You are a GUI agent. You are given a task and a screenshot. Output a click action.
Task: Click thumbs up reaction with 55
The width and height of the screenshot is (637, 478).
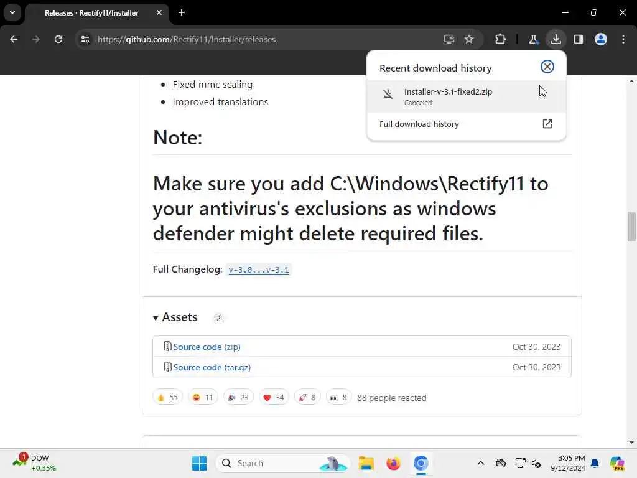click(167, 397)
